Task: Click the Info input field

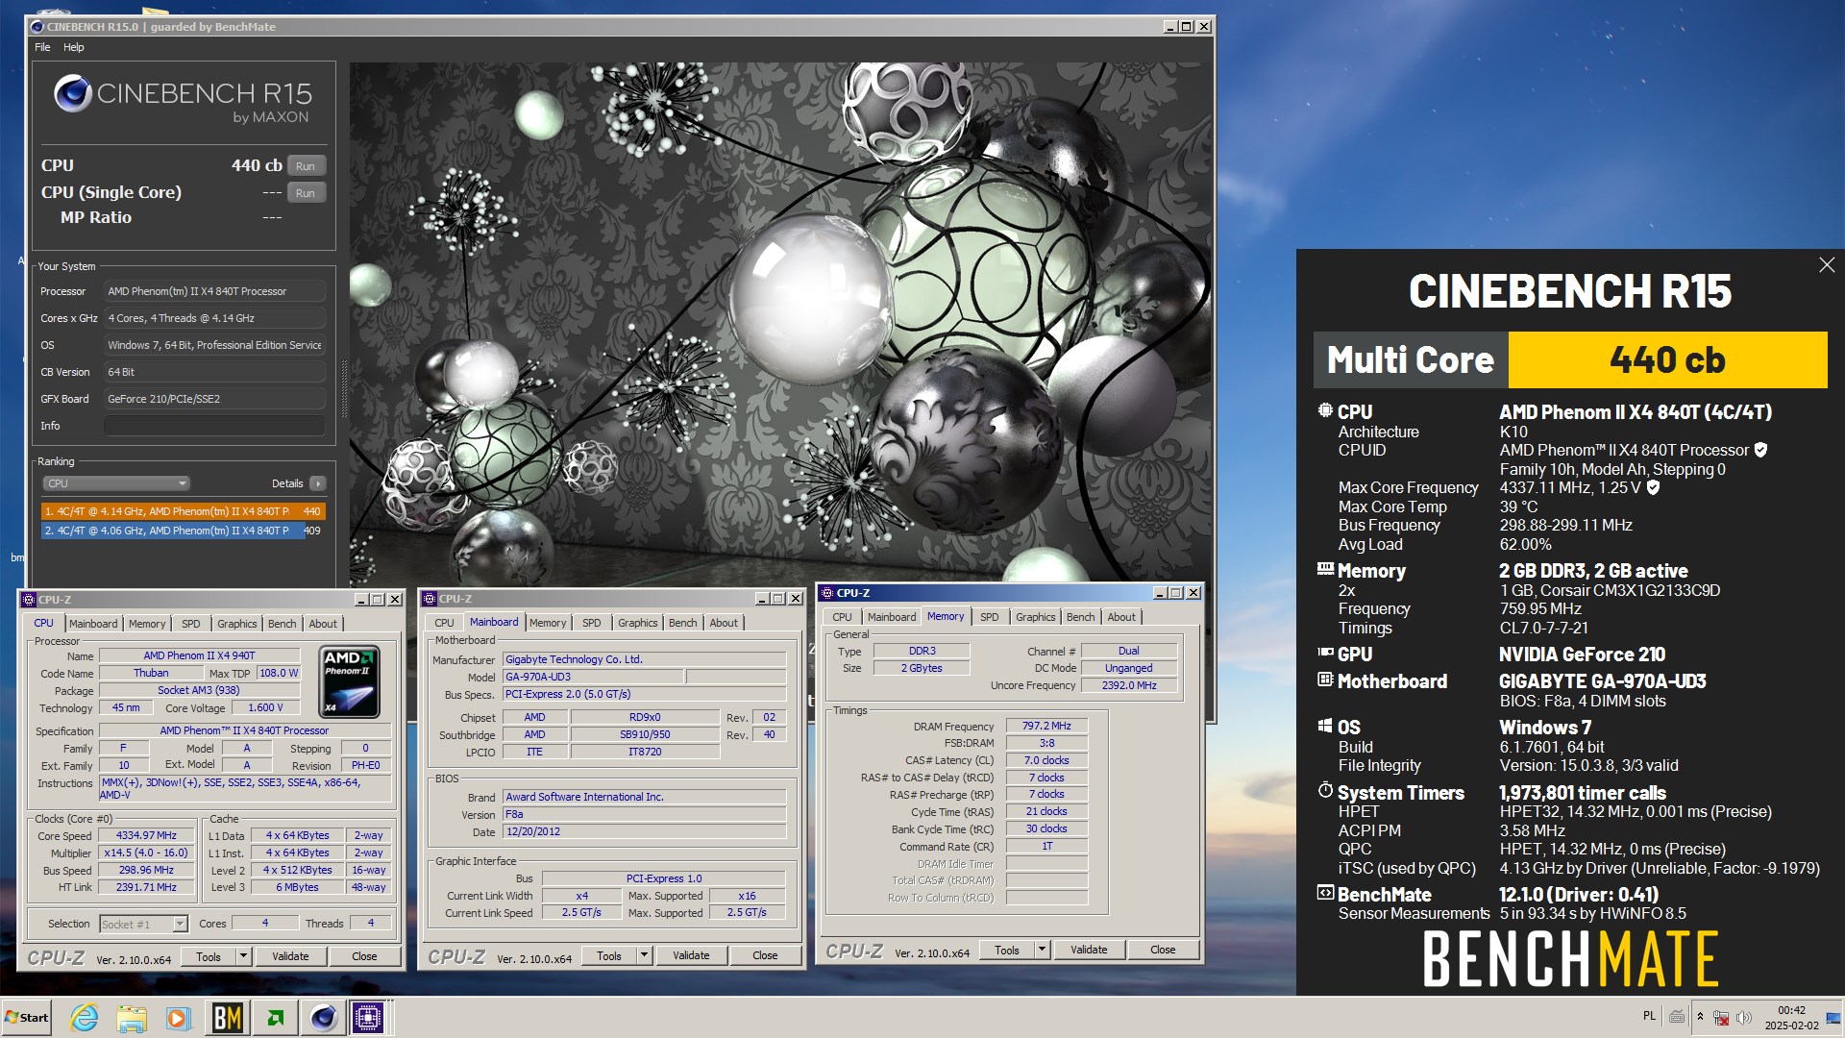Action: (214, 426)
